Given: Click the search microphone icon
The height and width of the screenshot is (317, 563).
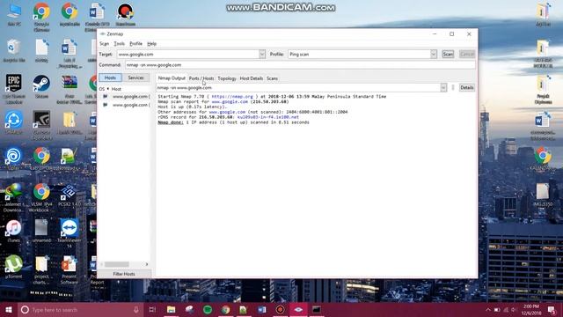Looking at the screenshot, I should click(x=136, y=309).
